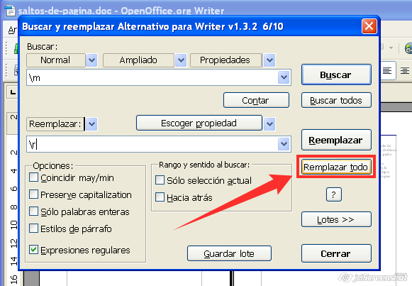Enable Coincidir may/min checkbox
Viewport: 412px width, 286px height.
(x=33, y=177)
